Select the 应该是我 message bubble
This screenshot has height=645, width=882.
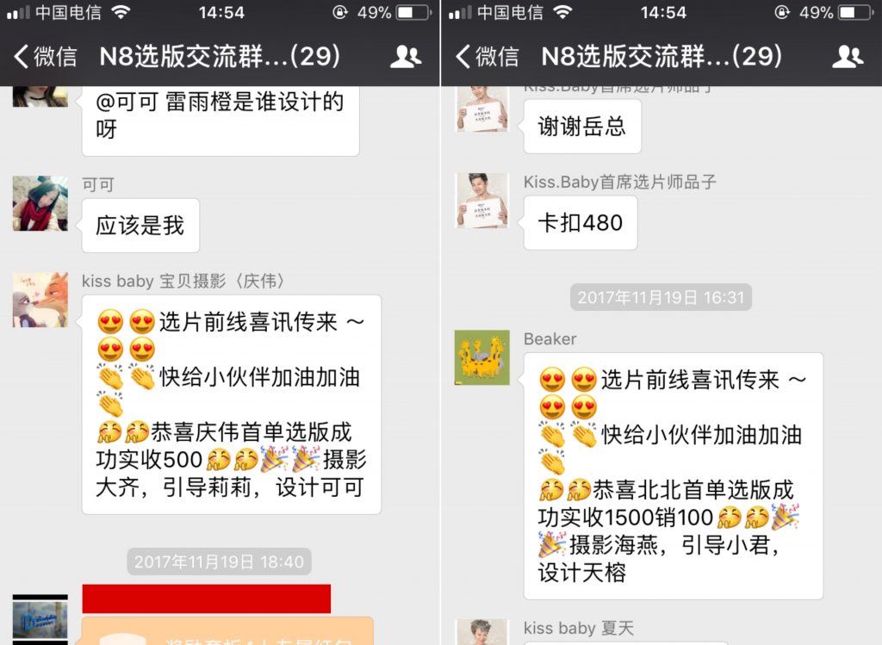[140, 226]
